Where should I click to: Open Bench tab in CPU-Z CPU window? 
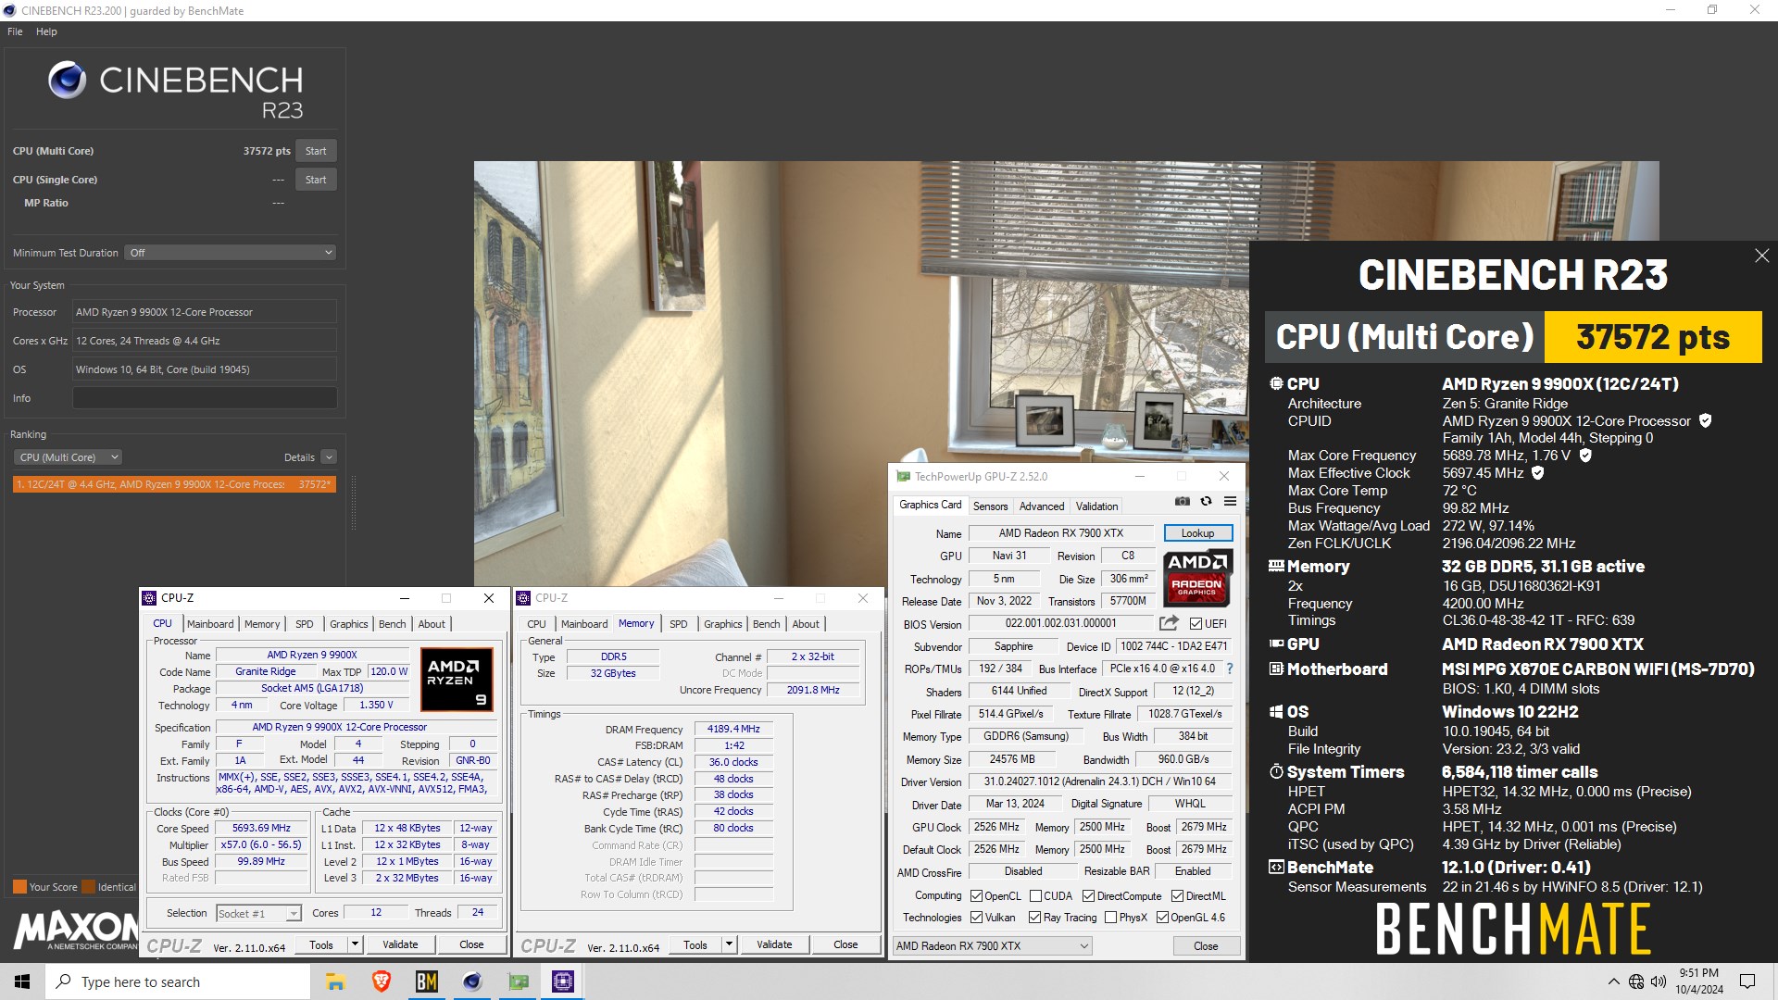(x=392, y=624)
